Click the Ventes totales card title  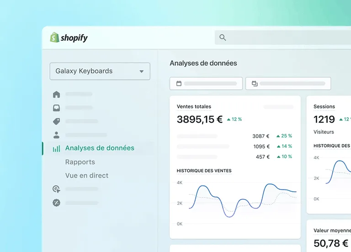194,106
